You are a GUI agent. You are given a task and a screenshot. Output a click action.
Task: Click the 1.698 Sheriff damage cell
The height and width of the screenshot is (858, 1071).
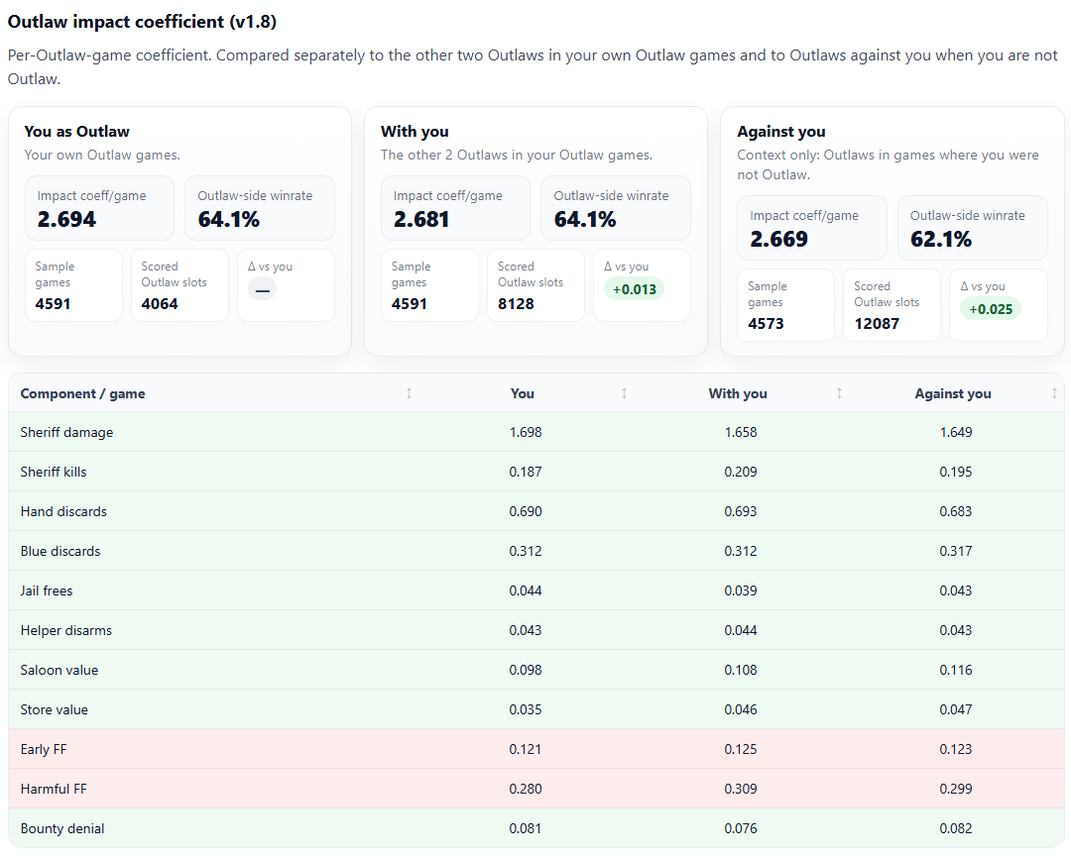526,433
